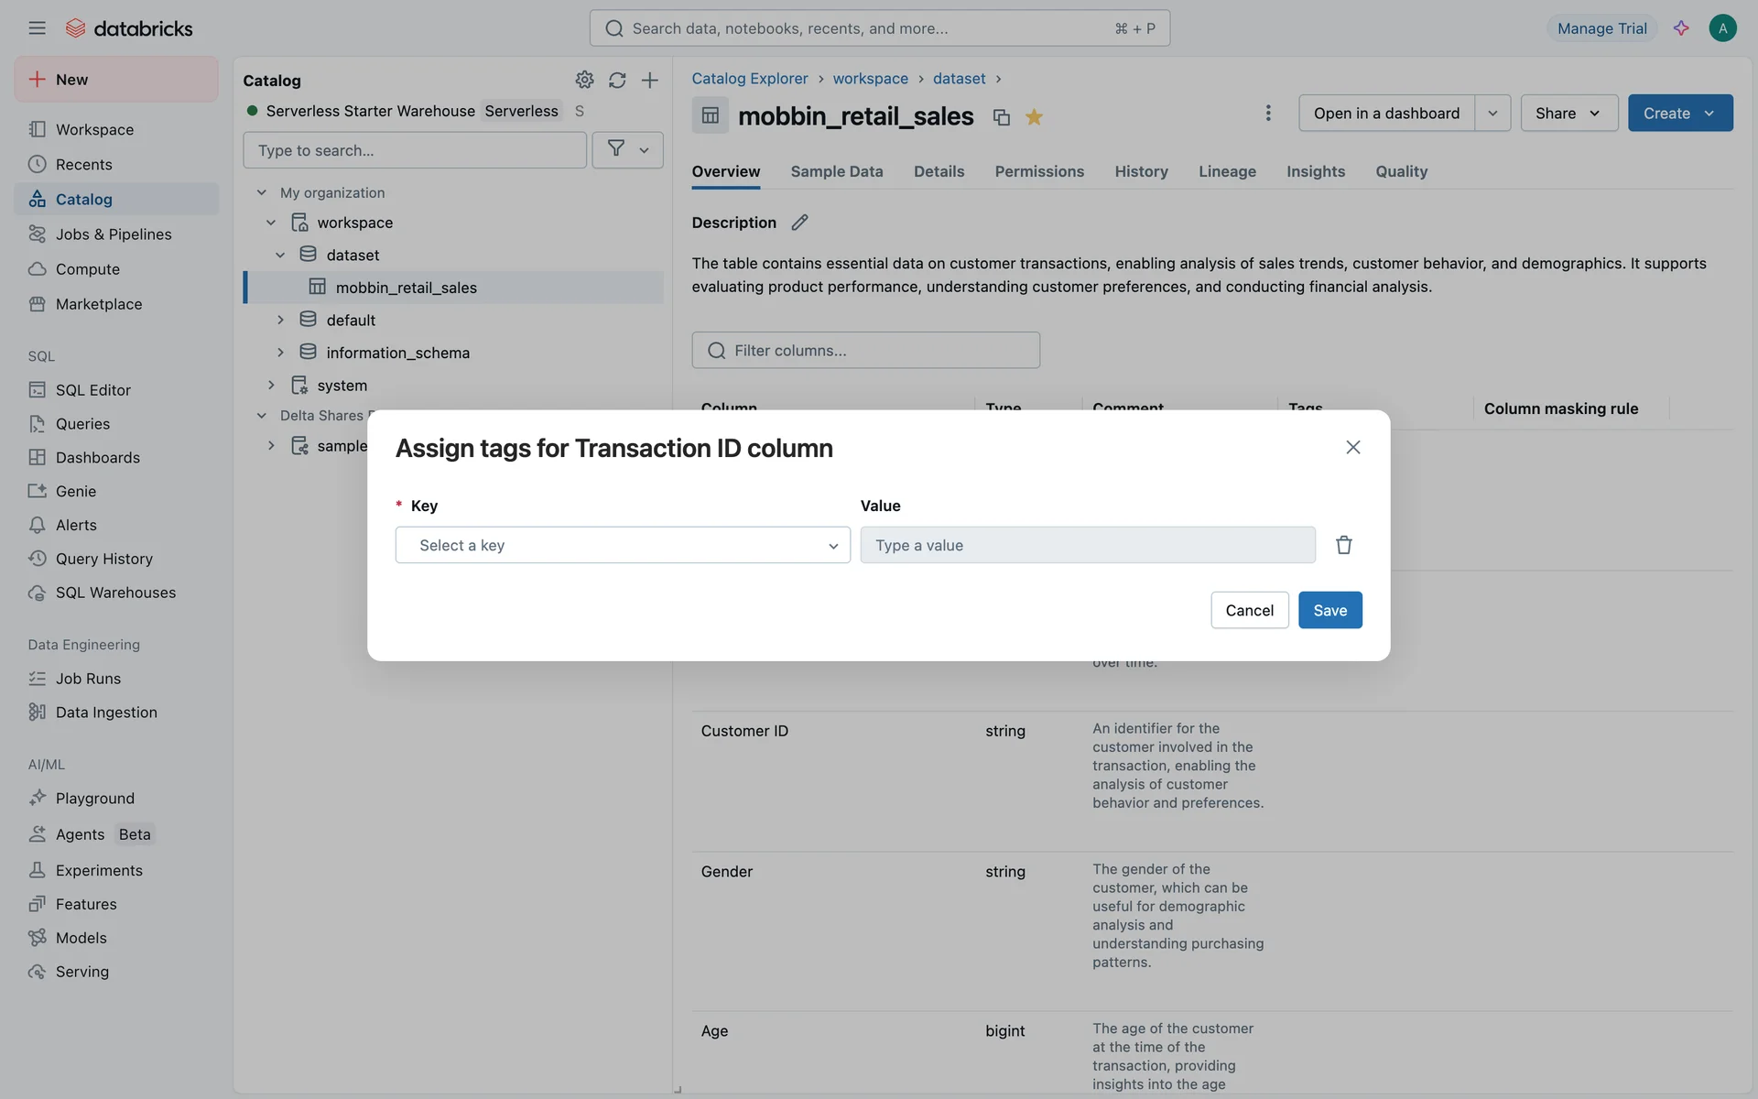Open the Lineage tab
This screenshot has width=1758, height=1099.
click(x=1227, y=171)
